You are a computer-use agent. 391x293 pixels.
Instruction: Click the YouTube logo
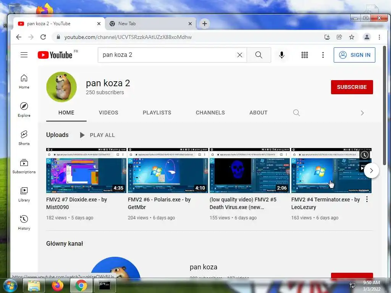coord(55,55)
